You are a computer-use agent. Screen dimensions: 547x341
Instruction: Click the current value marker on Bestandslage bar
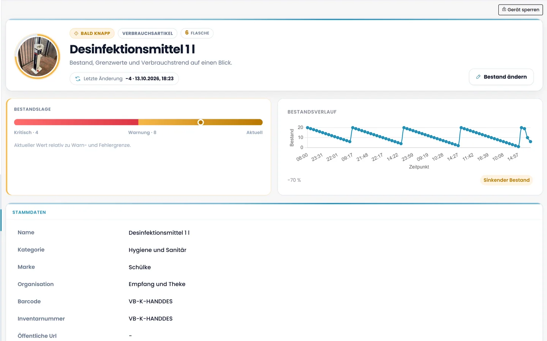point(201,122)
